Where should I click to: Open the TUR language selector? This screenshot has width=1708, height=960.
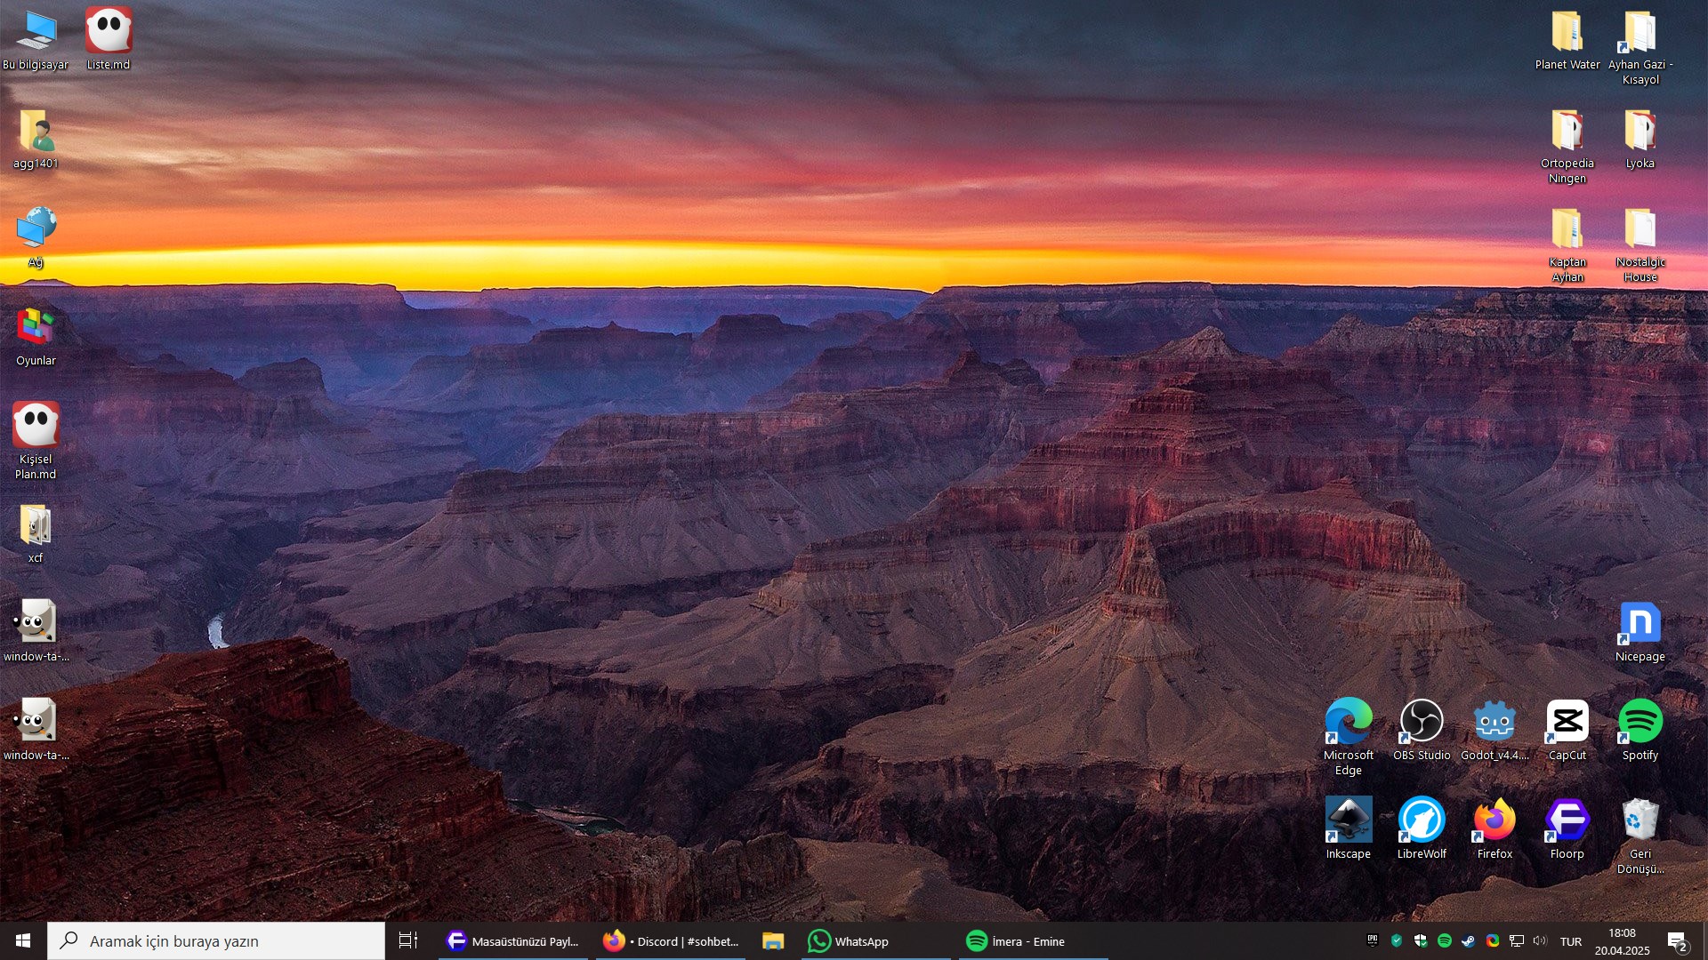tap(1571, 941)
